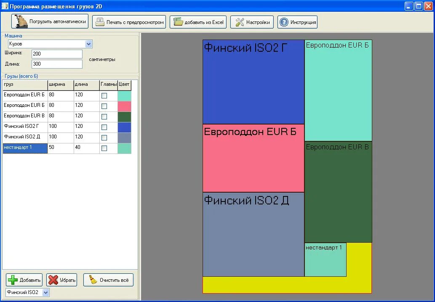Click the application icon in the title bar

point(5,6)
